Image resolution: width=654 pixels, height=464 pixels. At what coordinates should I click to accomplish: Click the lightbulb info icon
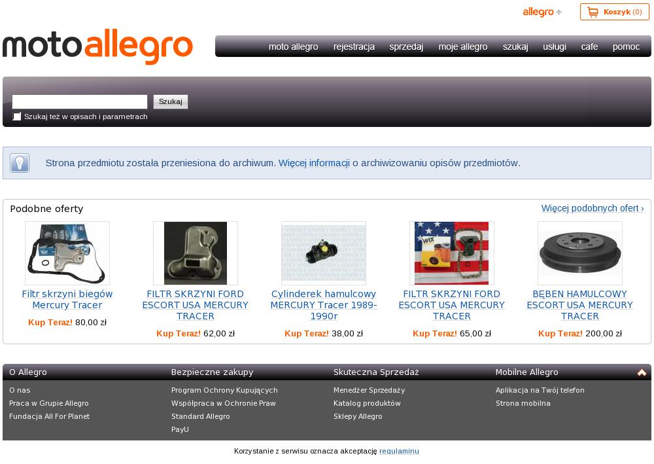(20, 163)
